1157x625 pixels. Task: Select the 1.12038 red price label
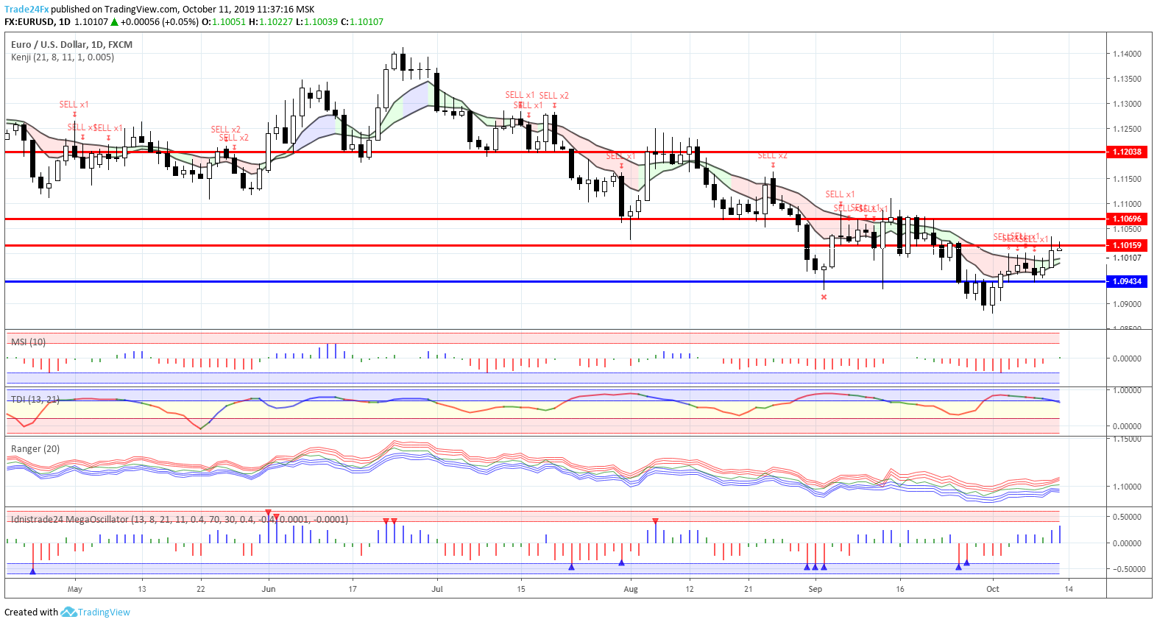point(1127,152)
